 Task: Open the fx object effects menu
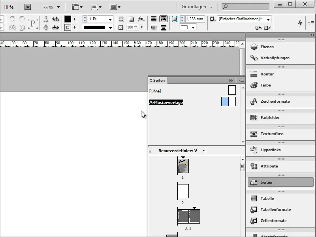[141, 19]
